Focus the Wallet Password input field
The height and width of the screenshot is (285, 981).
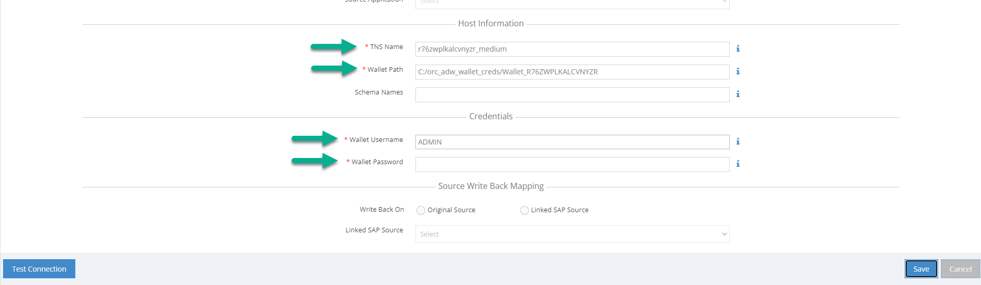click(572, 164)
